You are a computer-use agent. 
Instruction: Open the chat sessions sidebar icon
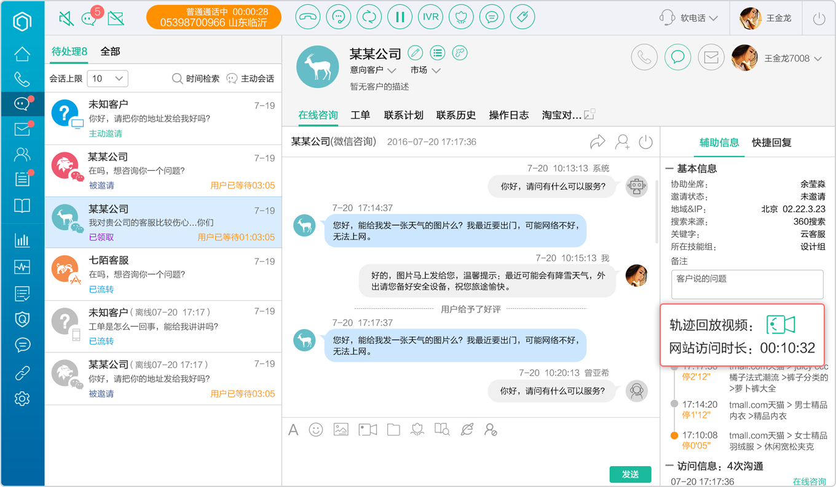coord(22,104)
